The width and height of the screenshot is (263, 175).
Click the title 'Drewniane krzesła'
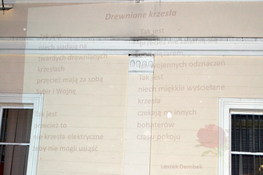tap(141, 15)
